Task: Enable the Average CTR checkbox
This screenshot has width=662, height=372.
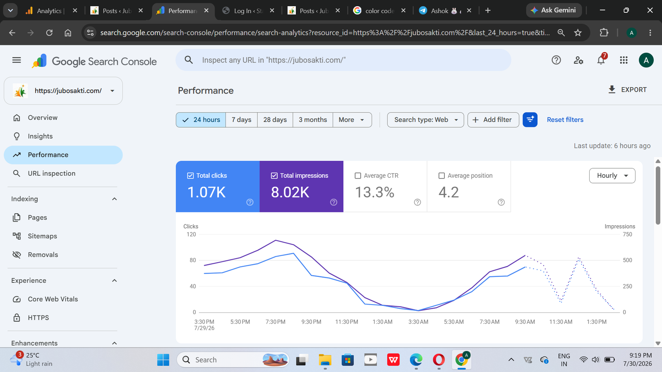Action: (358, 176)
